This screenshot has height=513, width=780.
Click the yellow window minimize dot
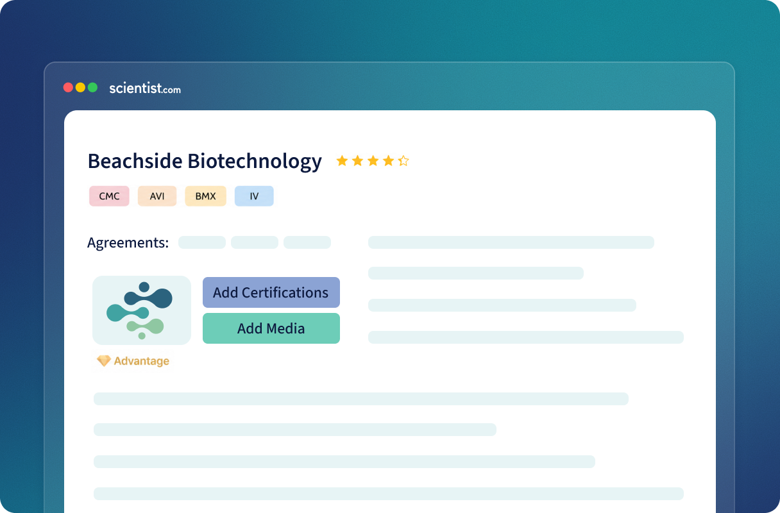[80, 88]
